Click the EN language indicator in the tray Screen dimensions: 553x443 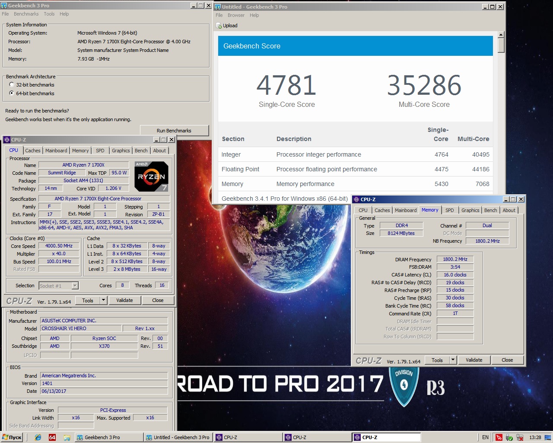tap(485, 437)
